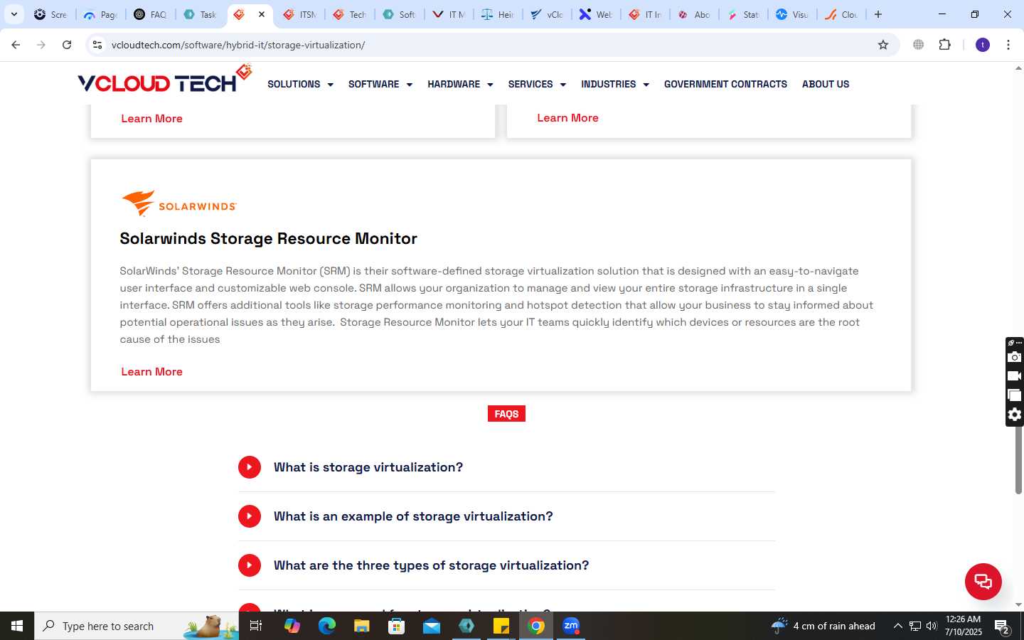The image size is (1024, 640).
Task: Open the notification center icon
Action: click(x=1003, y=626)
